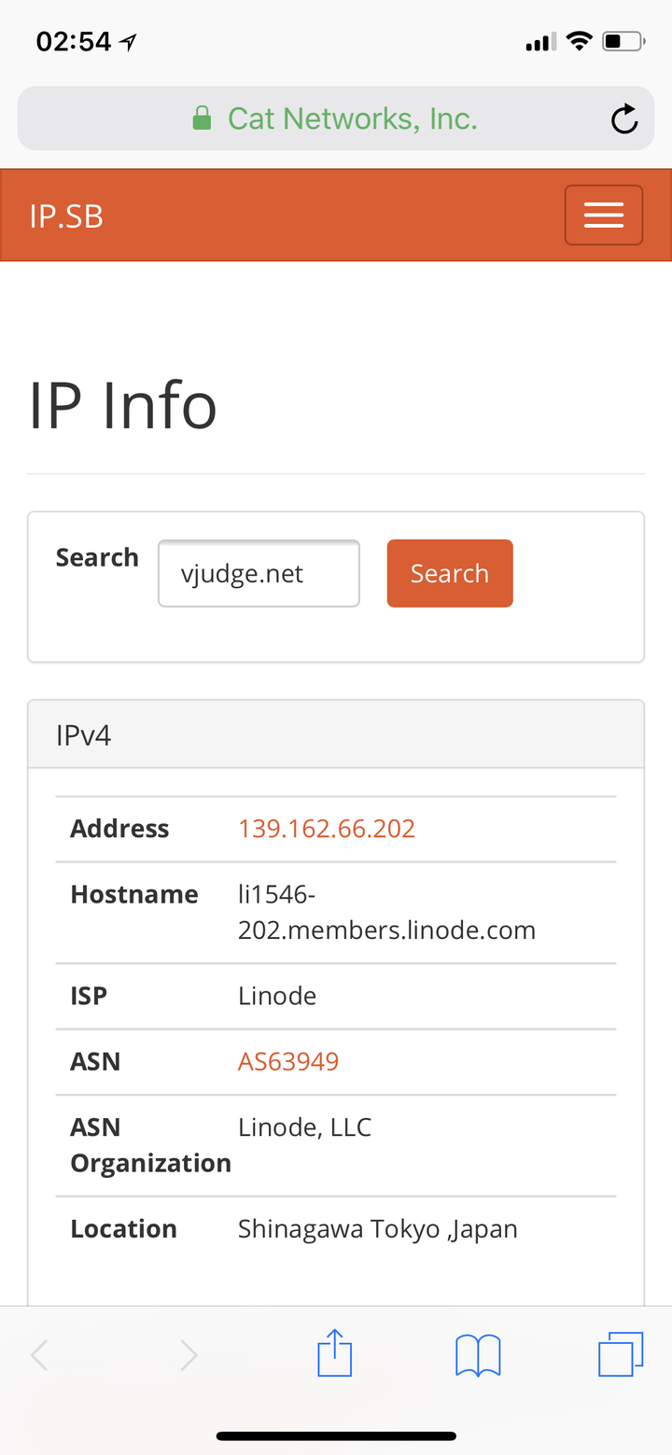Tap the Cat Networks, Inc. address bar
Viewport: 672px width, 1455px height.
click(x=352, y=119)
